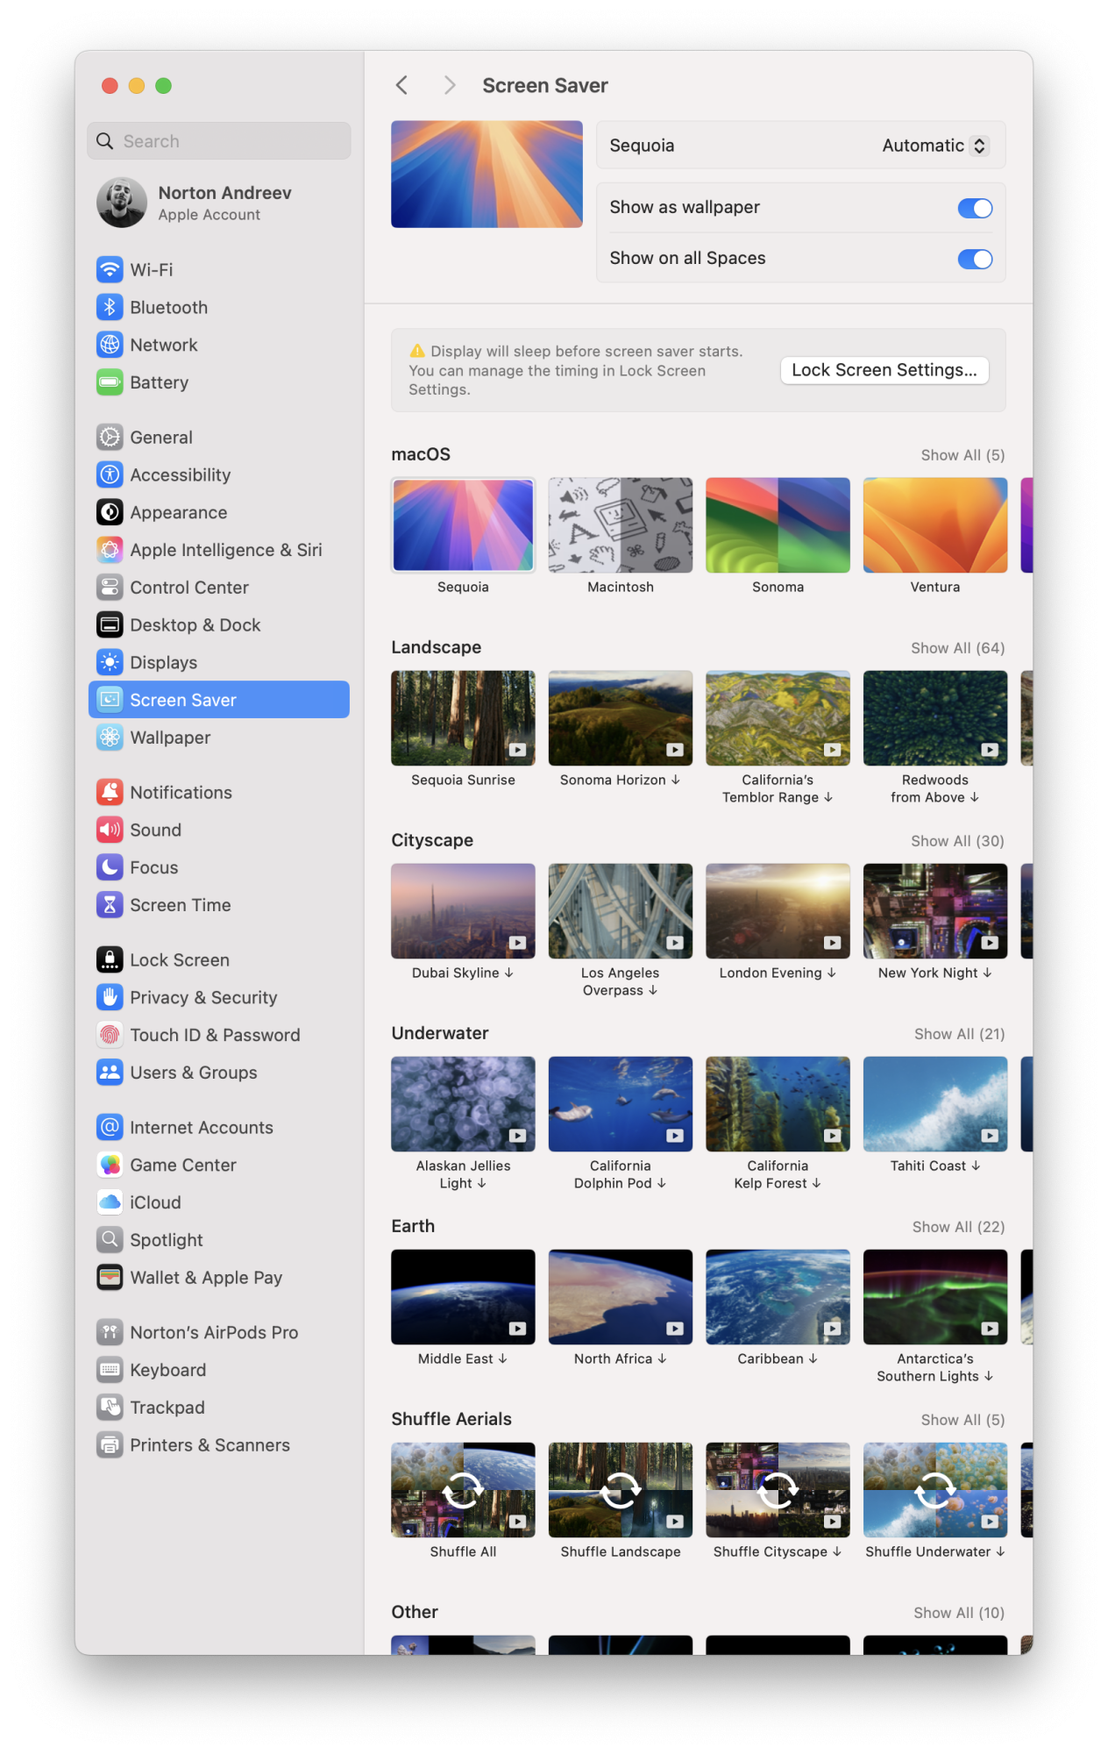Select Sequoia Sunrise landscape thumbnail

coord(463,718)
